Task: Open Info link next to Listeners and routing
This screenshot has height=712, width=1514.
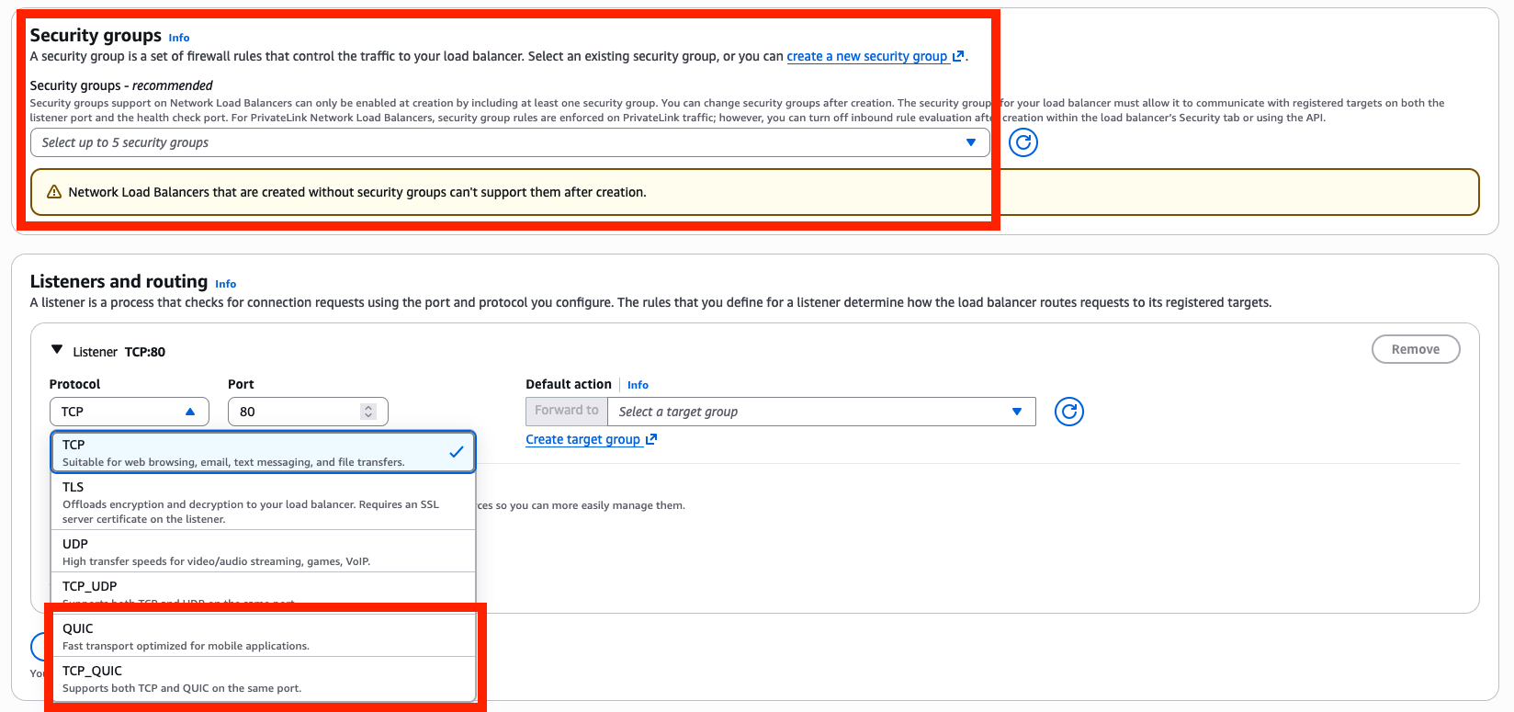Action: 225,284
